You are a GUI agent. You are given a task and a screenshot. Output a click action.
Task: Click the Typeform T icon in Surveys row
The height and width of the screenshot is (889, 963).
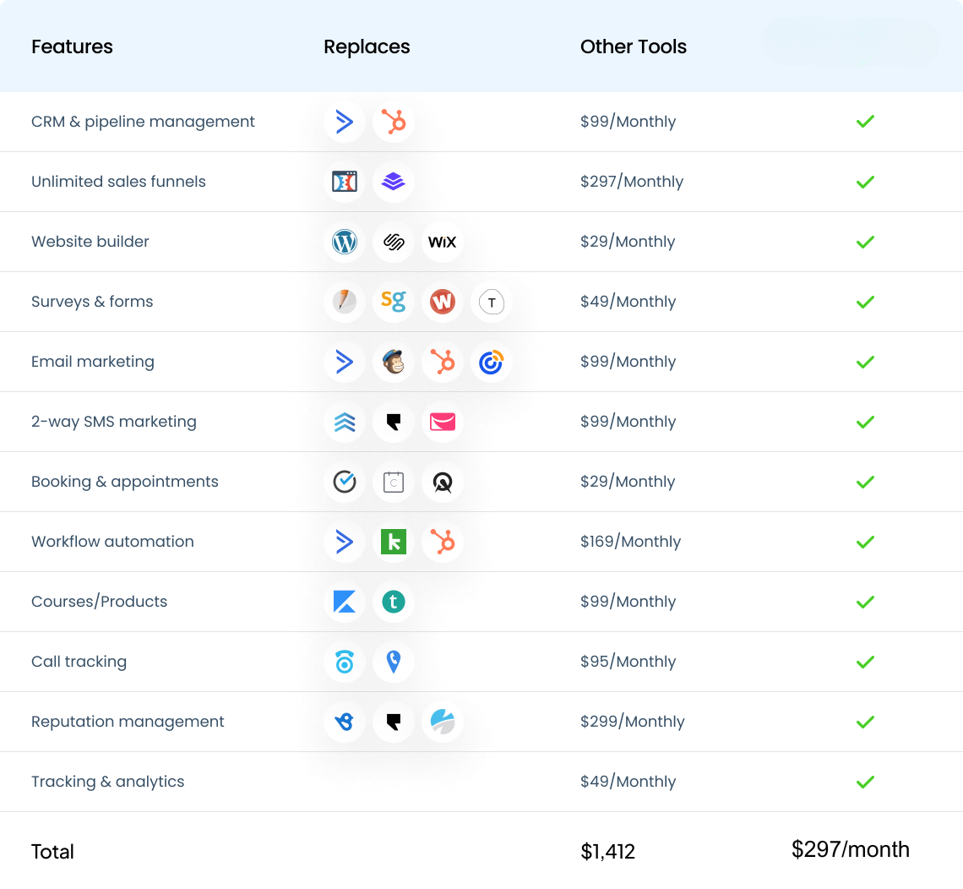(492, 302)
